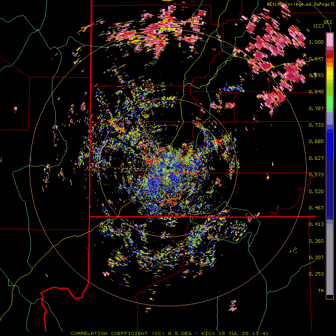The image size is (336, 336).
Task: Pick the bright green color bar segment
Action: (x=330, y=102)
